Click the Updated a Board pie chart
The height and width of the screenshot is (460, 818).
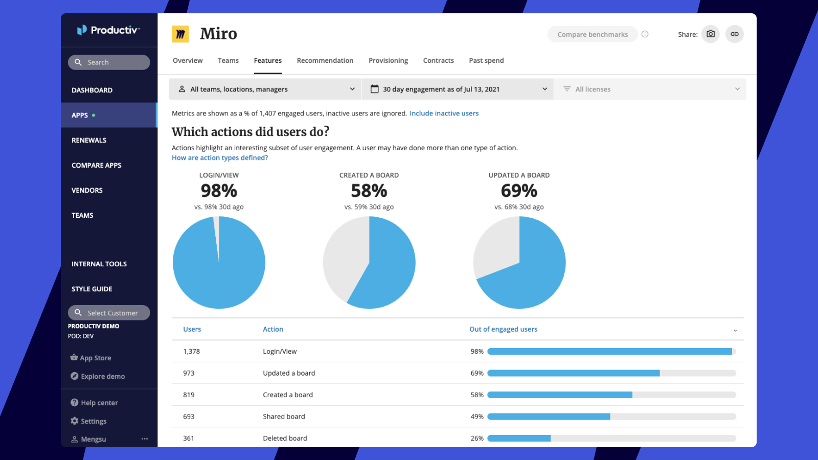click(x=519, y=263)
